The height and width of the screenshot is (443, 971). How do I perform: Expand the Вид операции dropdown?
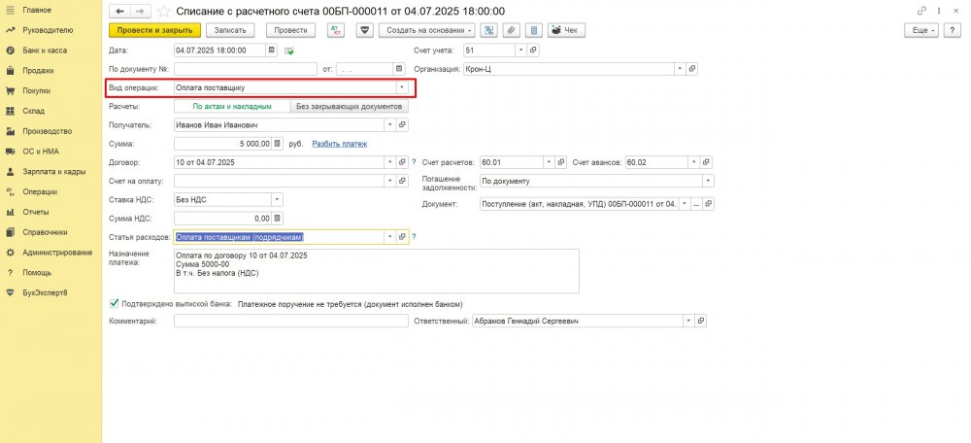coord(401,87)
